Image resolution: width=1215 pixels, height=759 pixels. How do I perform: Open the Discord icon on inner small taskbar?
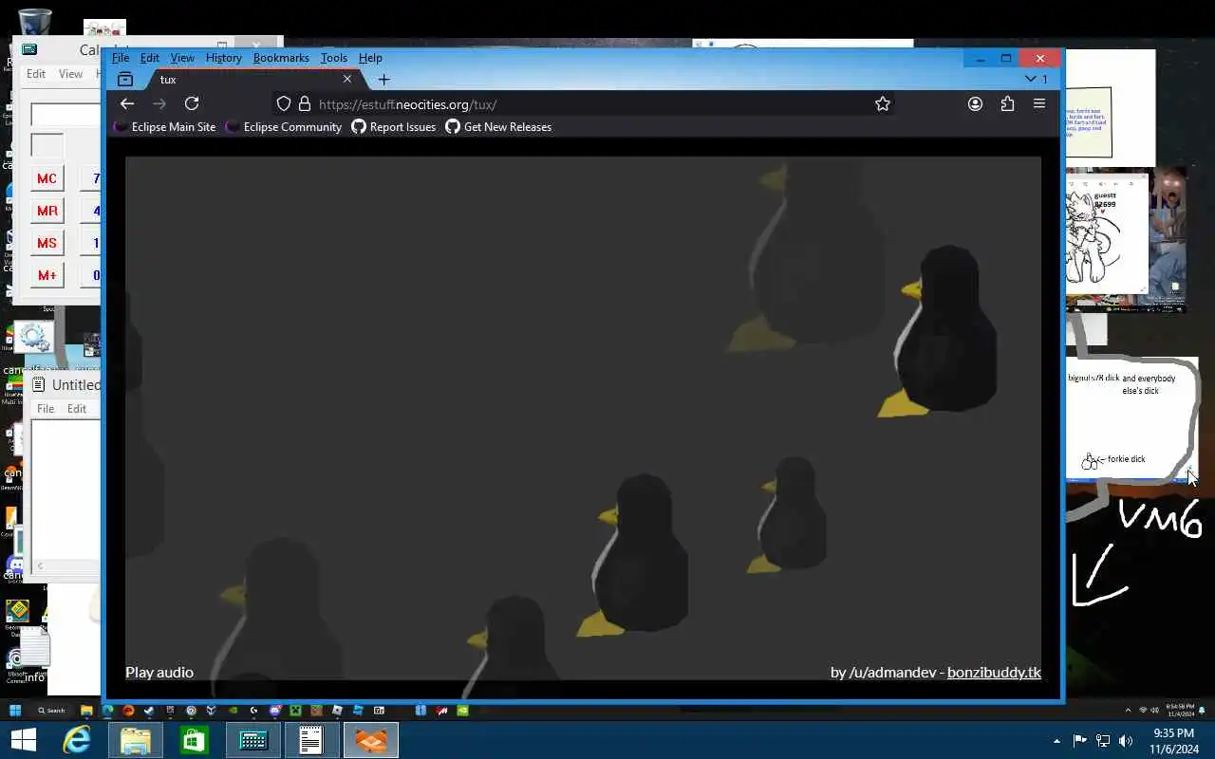[x=274, y=711]
